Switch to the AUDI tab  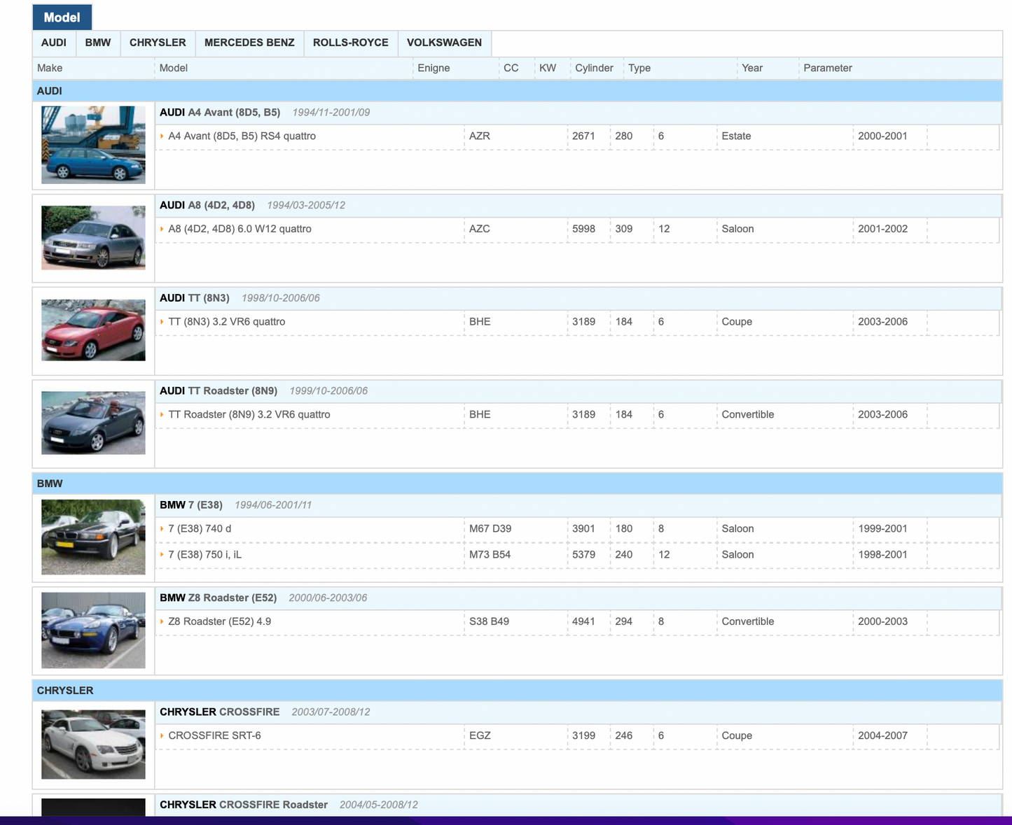pos(54,43)
